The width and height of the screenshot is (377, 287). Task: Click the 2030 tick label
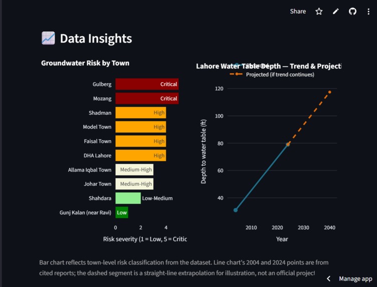point(303,228)
